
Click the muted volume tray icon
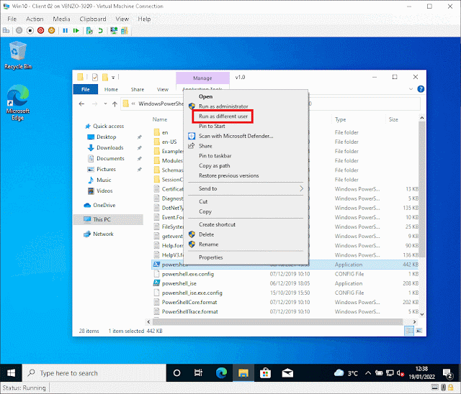click(400, 373)
